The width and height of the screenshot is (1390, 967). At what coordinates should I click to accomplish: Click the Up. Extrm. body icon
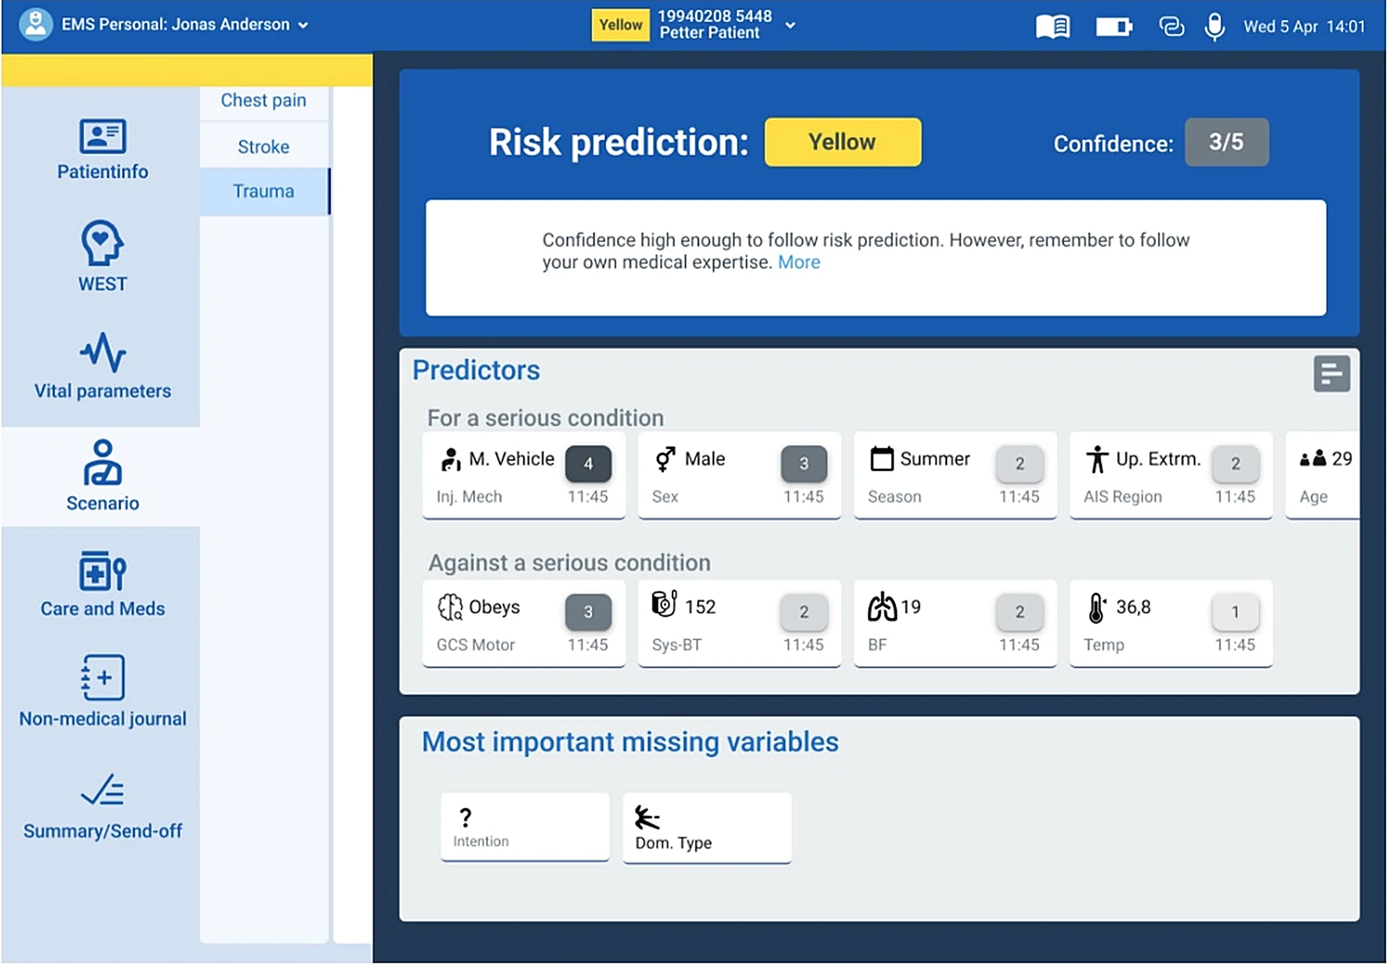click(1097, 459)
